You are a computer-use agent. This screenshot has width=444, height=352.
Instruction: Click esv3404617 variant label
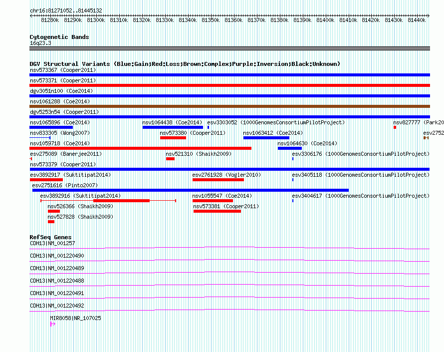(x=361, y=196)
